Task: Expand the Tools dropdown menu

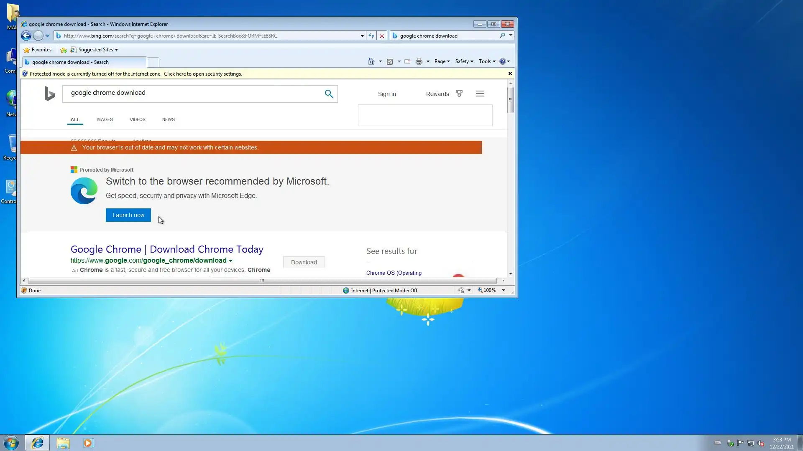Action: (x=487, y=61)
